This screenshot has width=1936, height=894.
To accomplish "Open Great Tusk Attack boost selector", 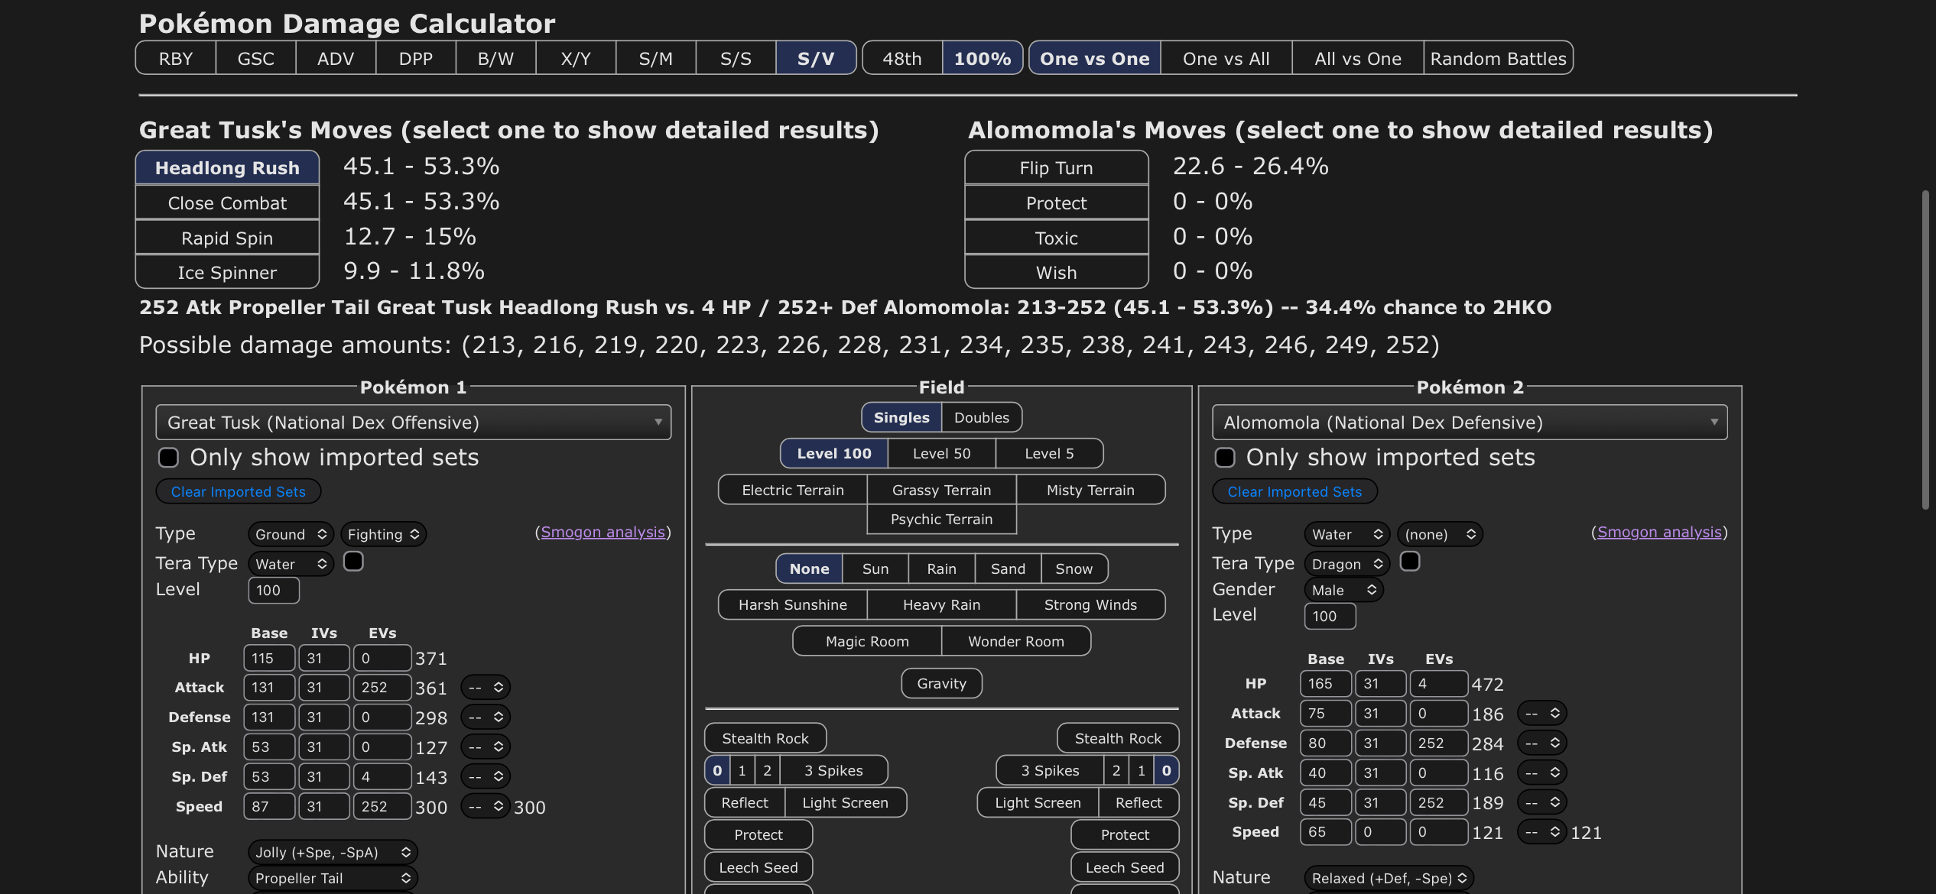I will [486, 688].
